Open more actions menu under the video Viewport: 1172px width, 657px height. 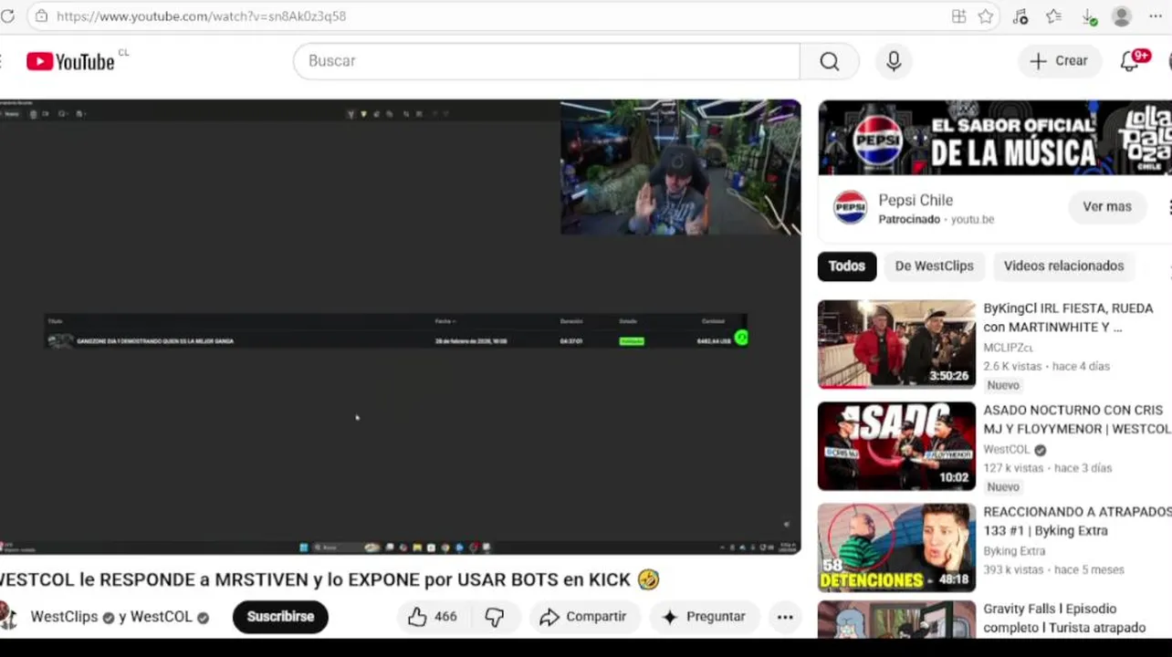pos(785,617)
